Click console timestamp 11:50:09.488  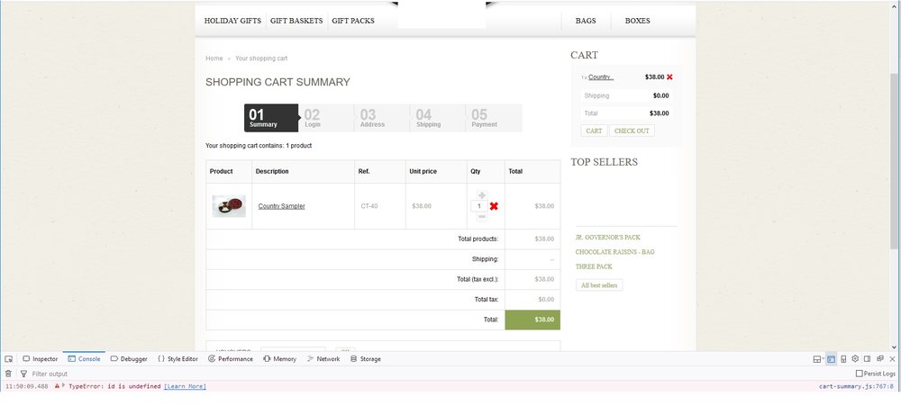(27, 386)
